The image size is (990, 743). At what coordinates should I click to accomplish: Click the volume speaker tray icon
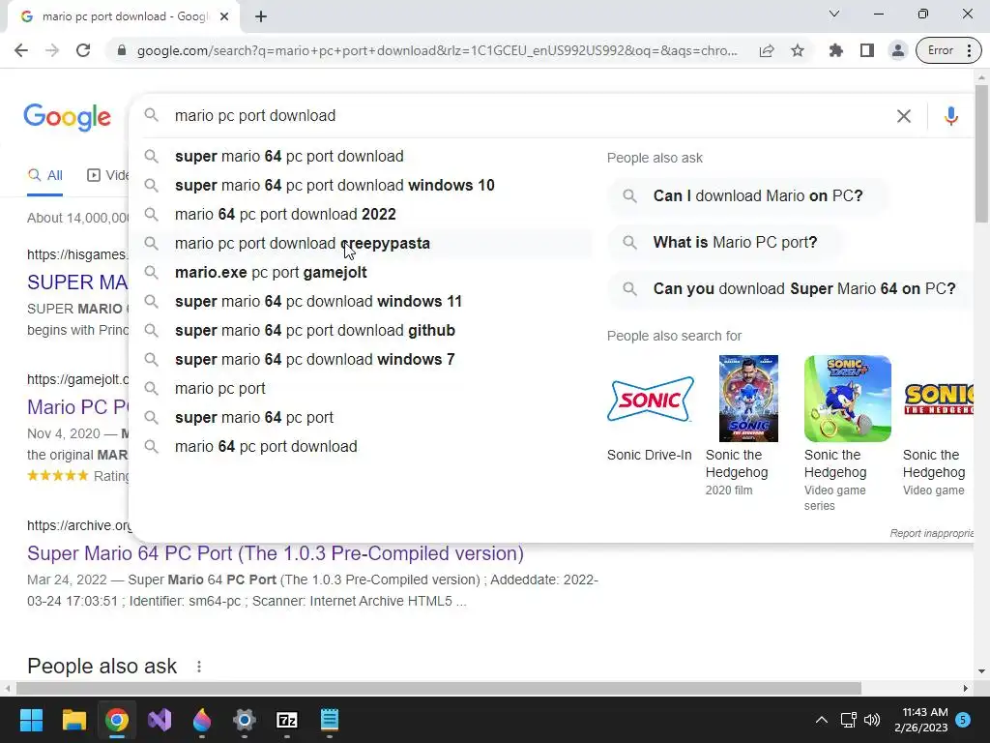click(872, 720)
